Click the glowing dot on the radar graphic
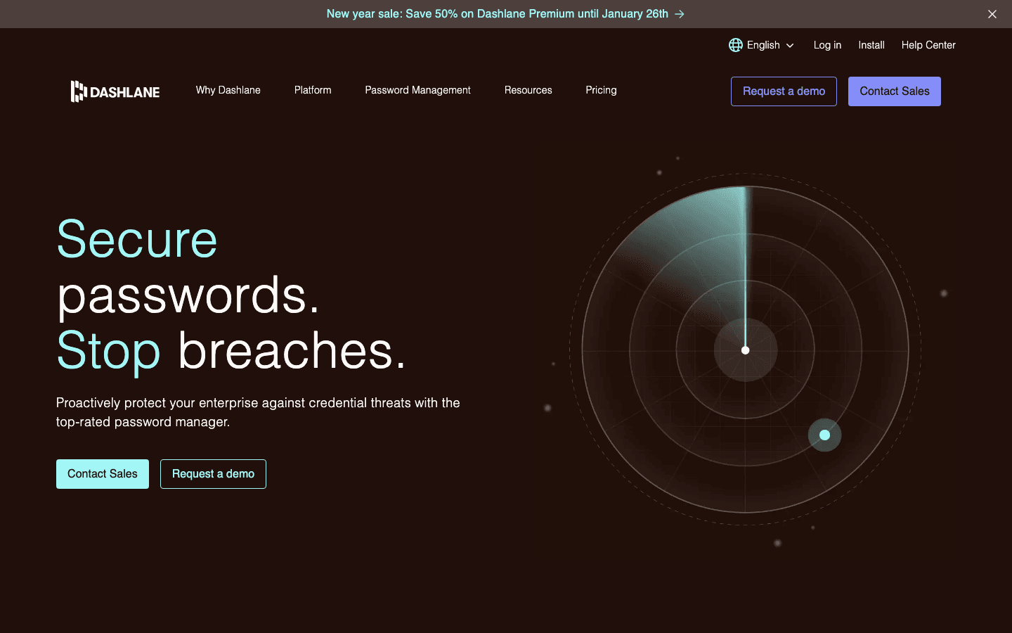The height and width of the screenshot is (633, 1012). tap(824, 435)
